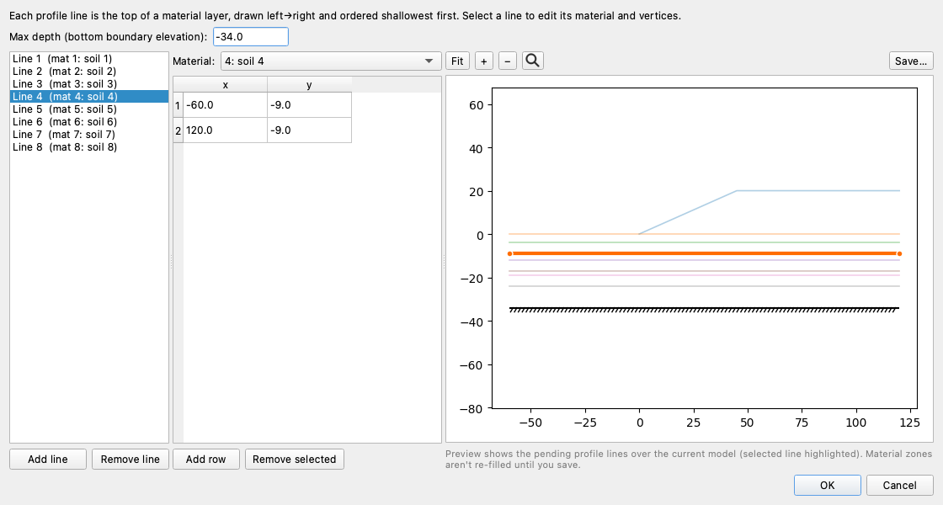This screenshot has width=943, height=505.
Task: Click the Remove selected button
Action: [294, 460]
